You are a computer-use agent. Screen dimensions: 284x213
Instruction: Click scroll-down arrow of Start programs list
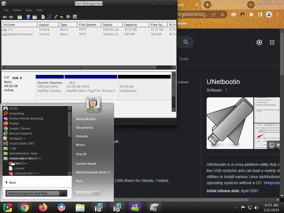click(70, 174)
